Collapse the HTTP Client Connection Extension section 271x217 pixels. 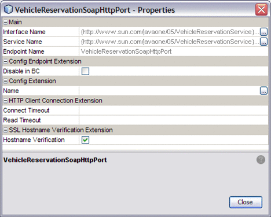[6, 101]
